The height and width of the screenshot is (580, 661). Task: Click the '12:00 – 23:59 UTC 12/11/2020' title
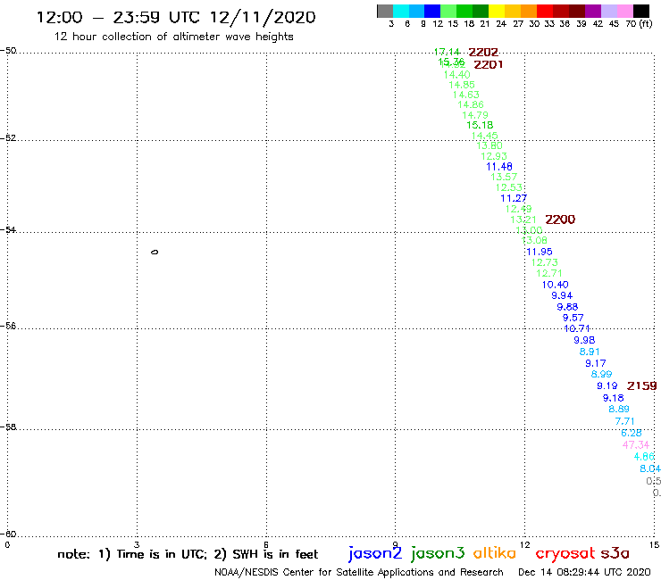click(x=176, y=17)
